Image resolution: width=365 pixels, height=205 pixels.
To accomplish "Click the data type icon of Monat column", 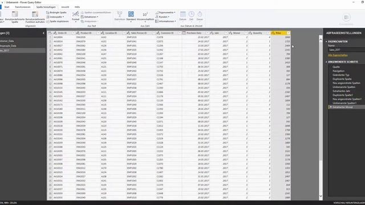I will [x=230, y=33].
